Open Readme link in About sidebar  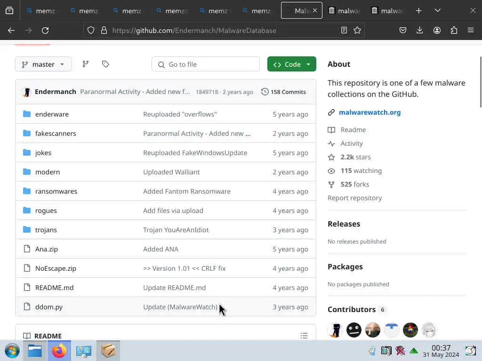(353, 130)
